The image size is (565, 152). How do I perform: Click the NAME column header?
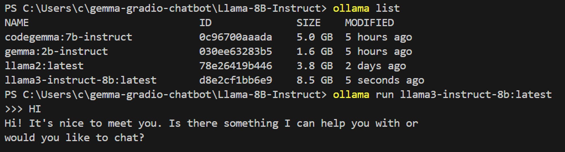tap(17, 23)
